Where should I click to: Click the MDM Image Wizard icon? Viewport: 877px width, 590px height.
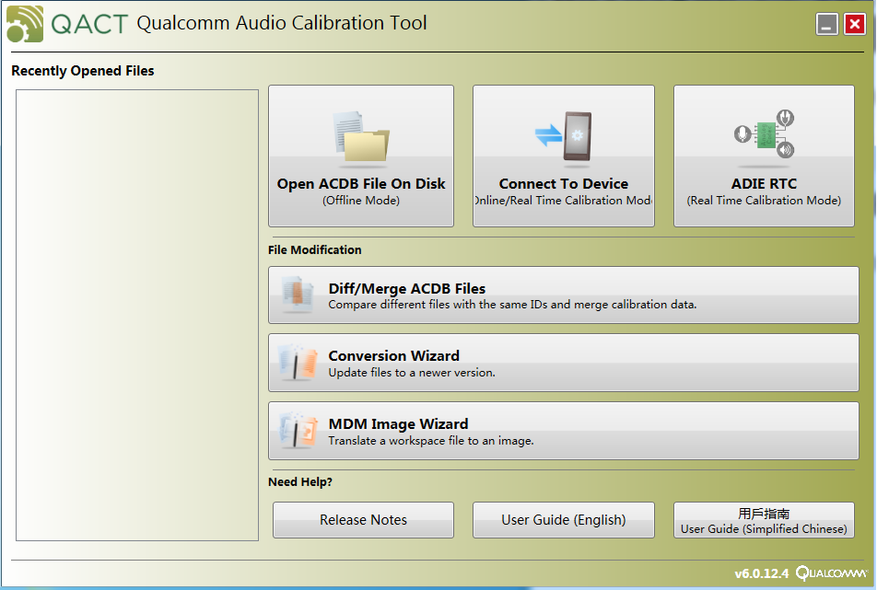pyautogui.click(x=297, y=430)
